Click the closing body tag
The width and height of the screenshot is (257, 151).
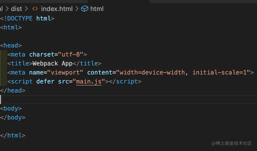(14, 117)
